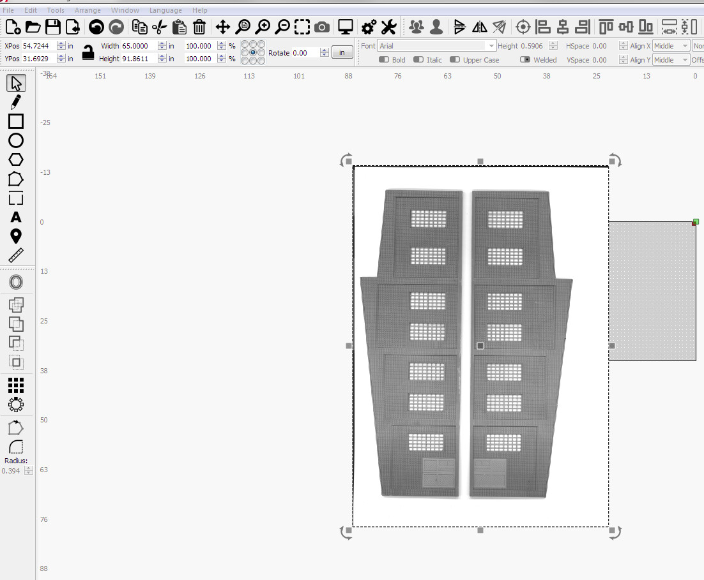Click the Camera capture icon
Viewport: 704px width, 580px height.
click(x=321, y=27)
